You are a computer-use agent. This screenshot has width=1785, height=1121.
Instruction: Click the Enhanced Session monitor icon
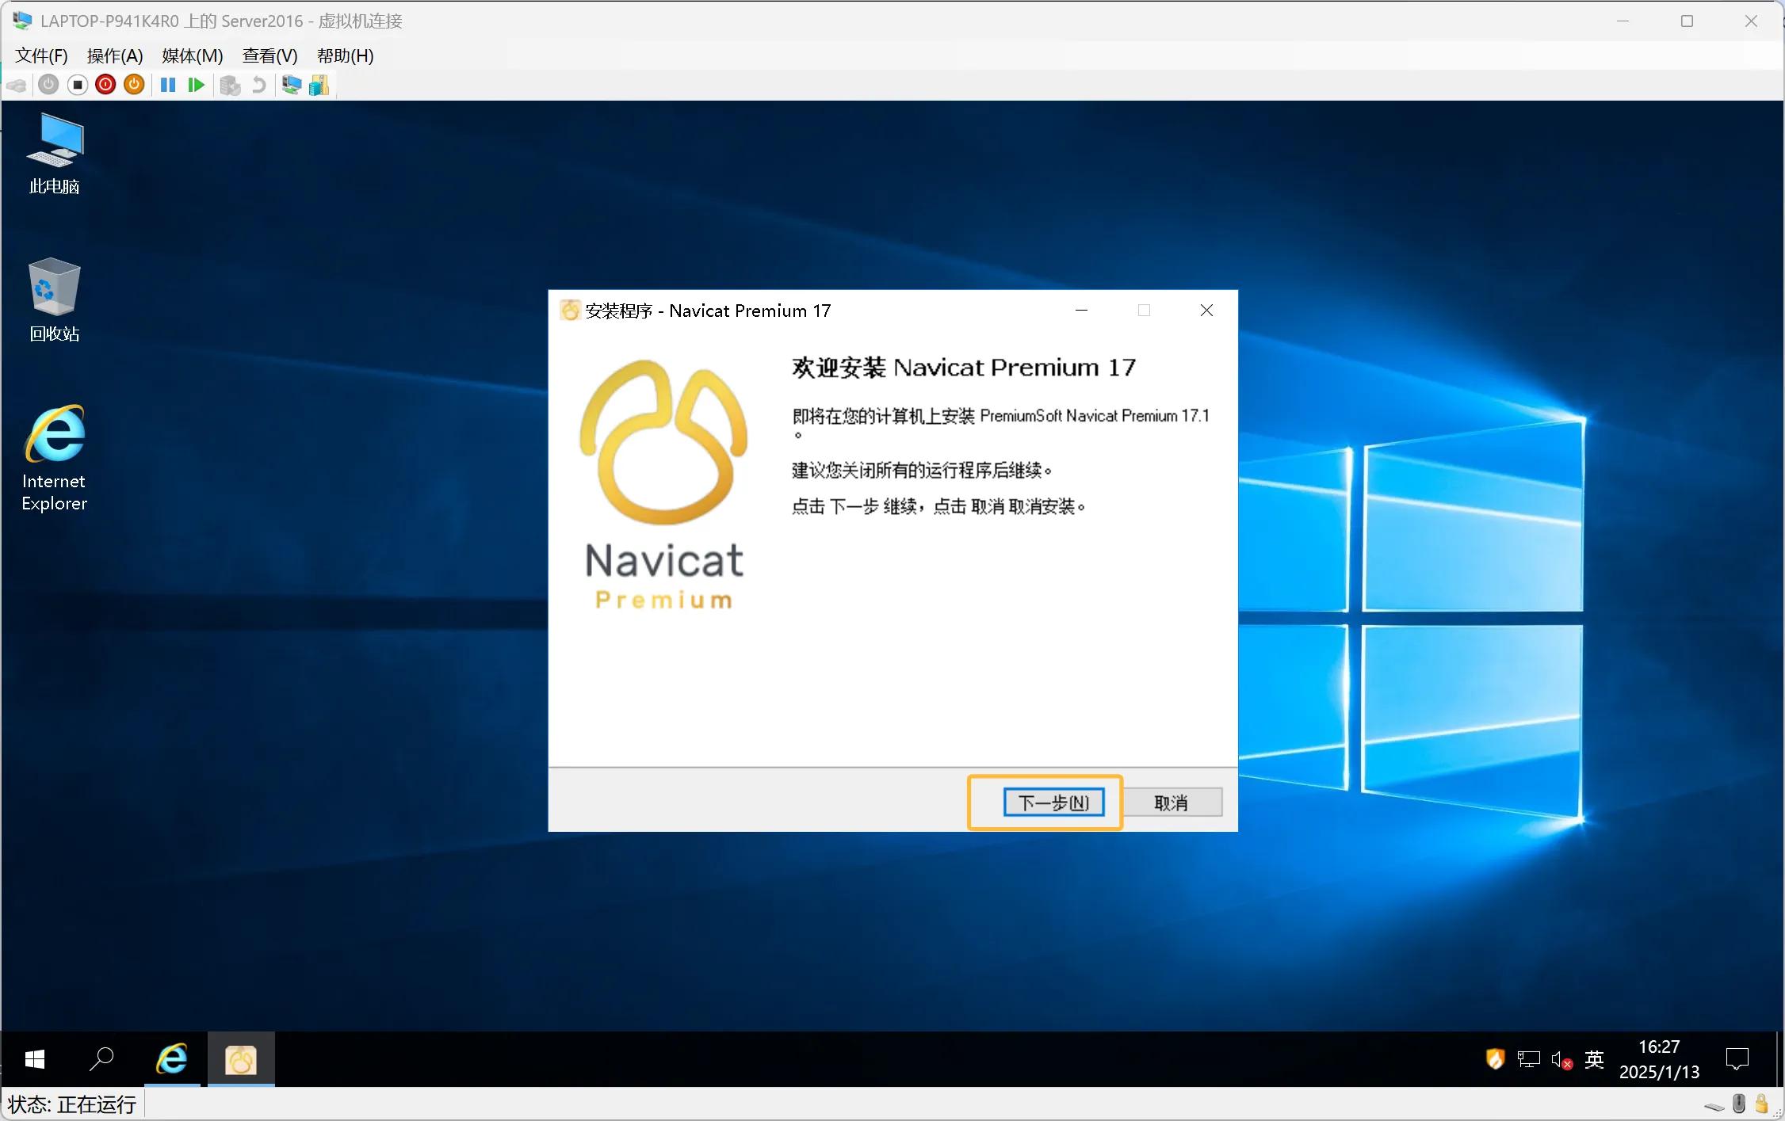pos(292,85)
